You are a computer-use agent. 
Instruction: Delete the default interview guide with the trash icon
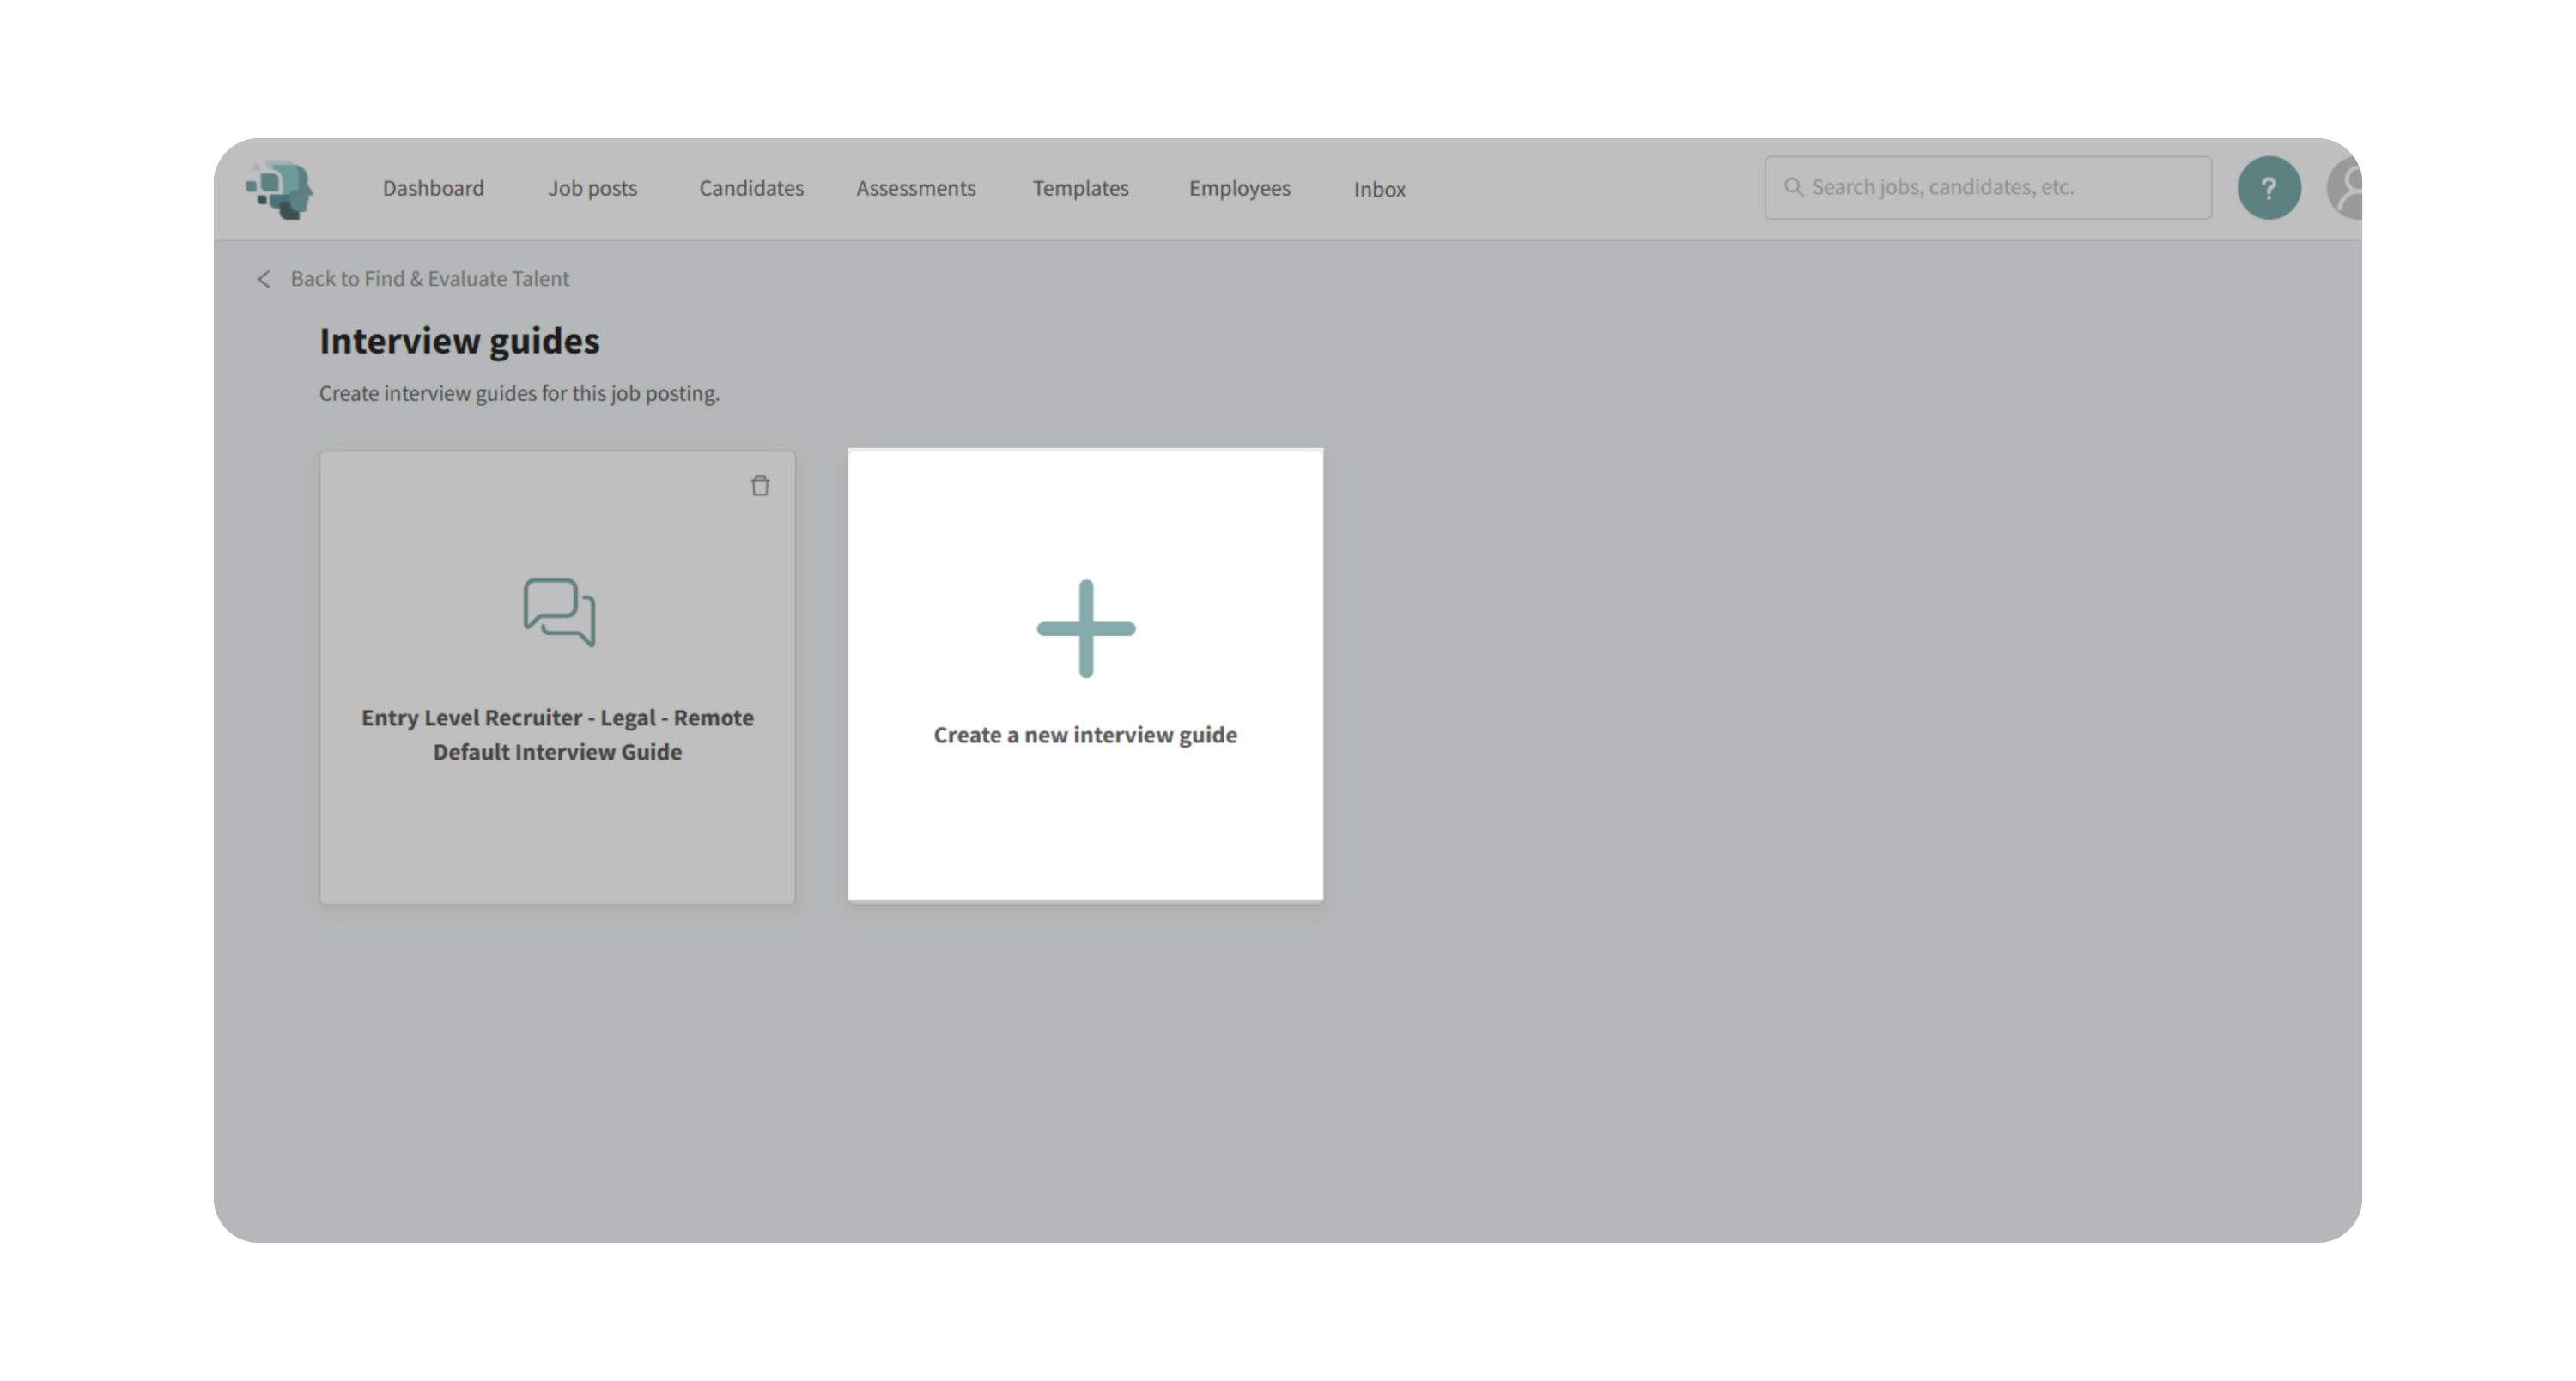pyautogui.click(x=760, y=486)
